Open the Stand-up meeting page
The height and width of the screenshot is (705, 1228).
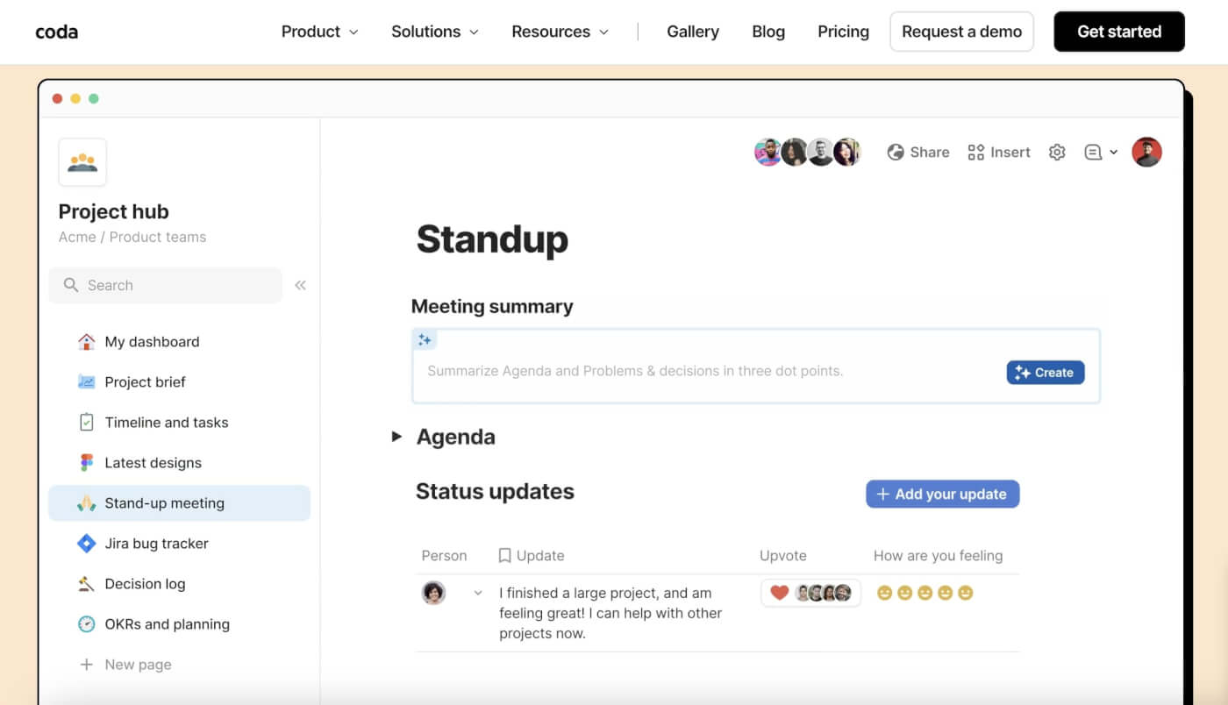coord(163,502)
